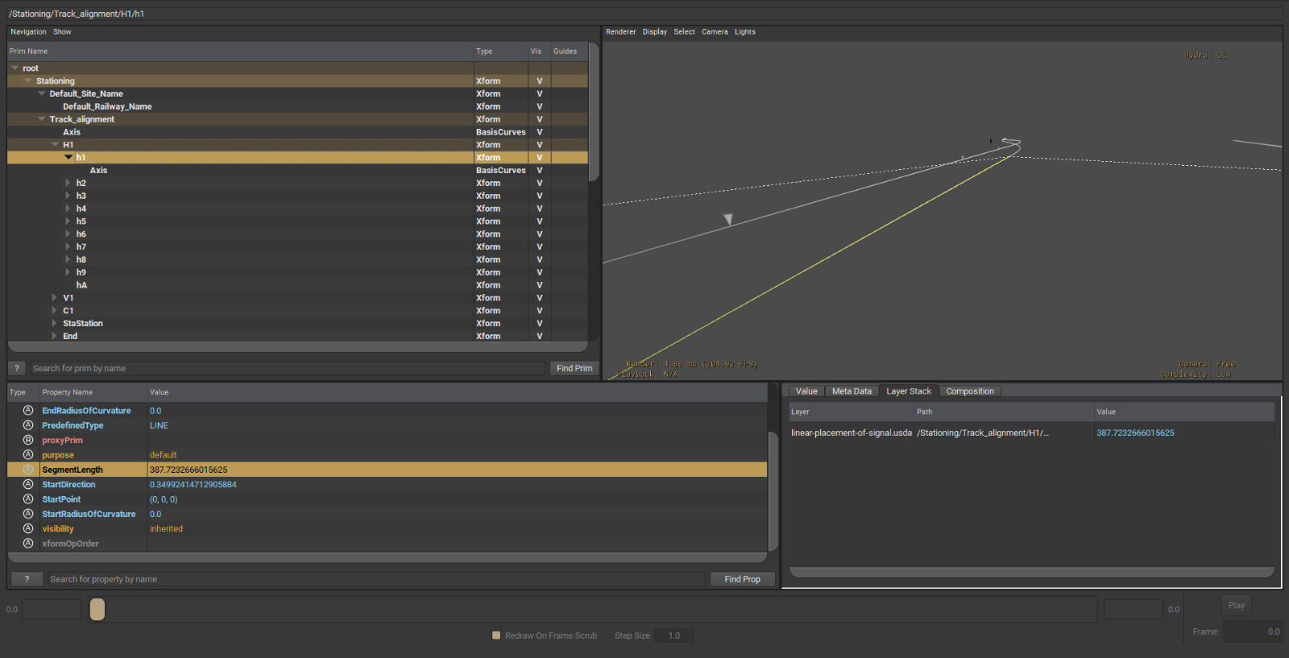Enable the Redraw On Frame Scrub checkbox
1289x658 pixels.
coord(496,635)
